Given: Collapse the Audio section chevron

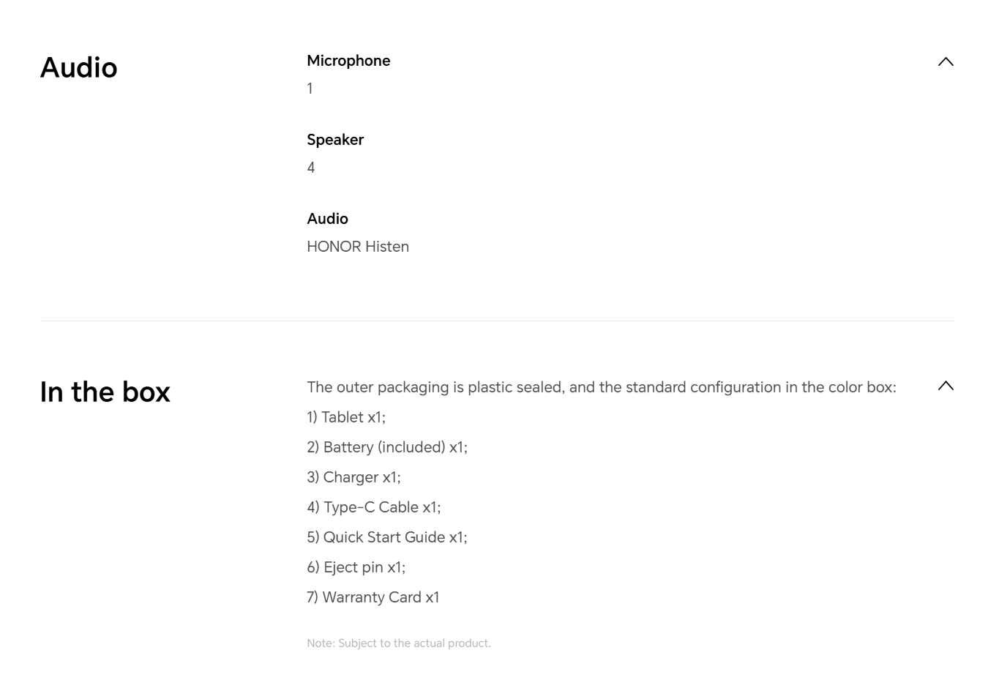Looking at the screenshot, I should pyautogui.click(x=946, y=61).
